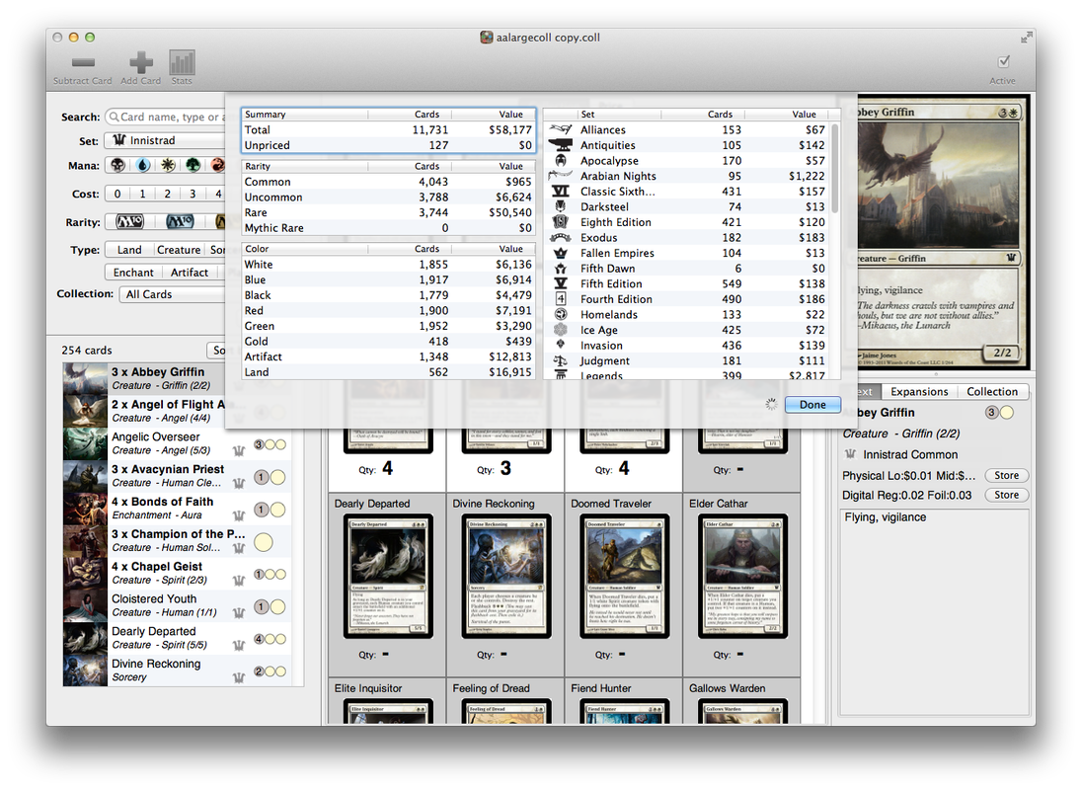Click Done to close stats sheet

point(812,405)
